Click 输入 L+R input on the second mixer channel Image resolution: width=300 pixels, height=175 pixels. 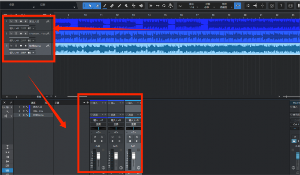116,120
